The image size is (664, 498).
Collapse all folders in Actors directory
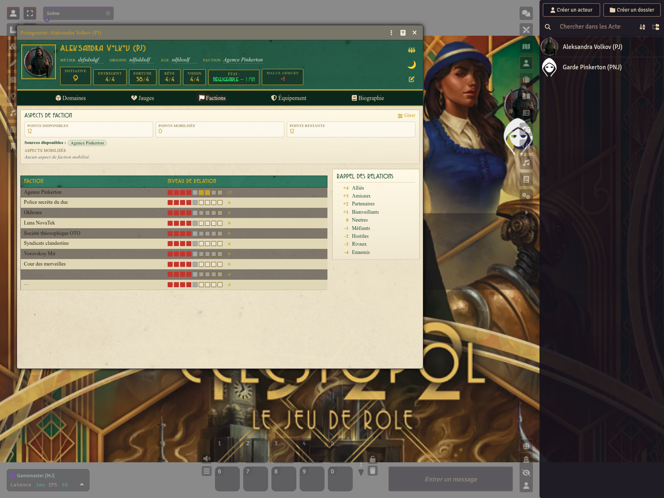(656, 27)
